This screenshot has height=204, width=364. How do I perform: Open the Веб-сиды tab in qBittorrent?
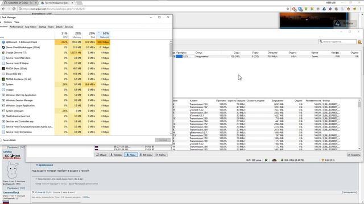click(146, 155)
